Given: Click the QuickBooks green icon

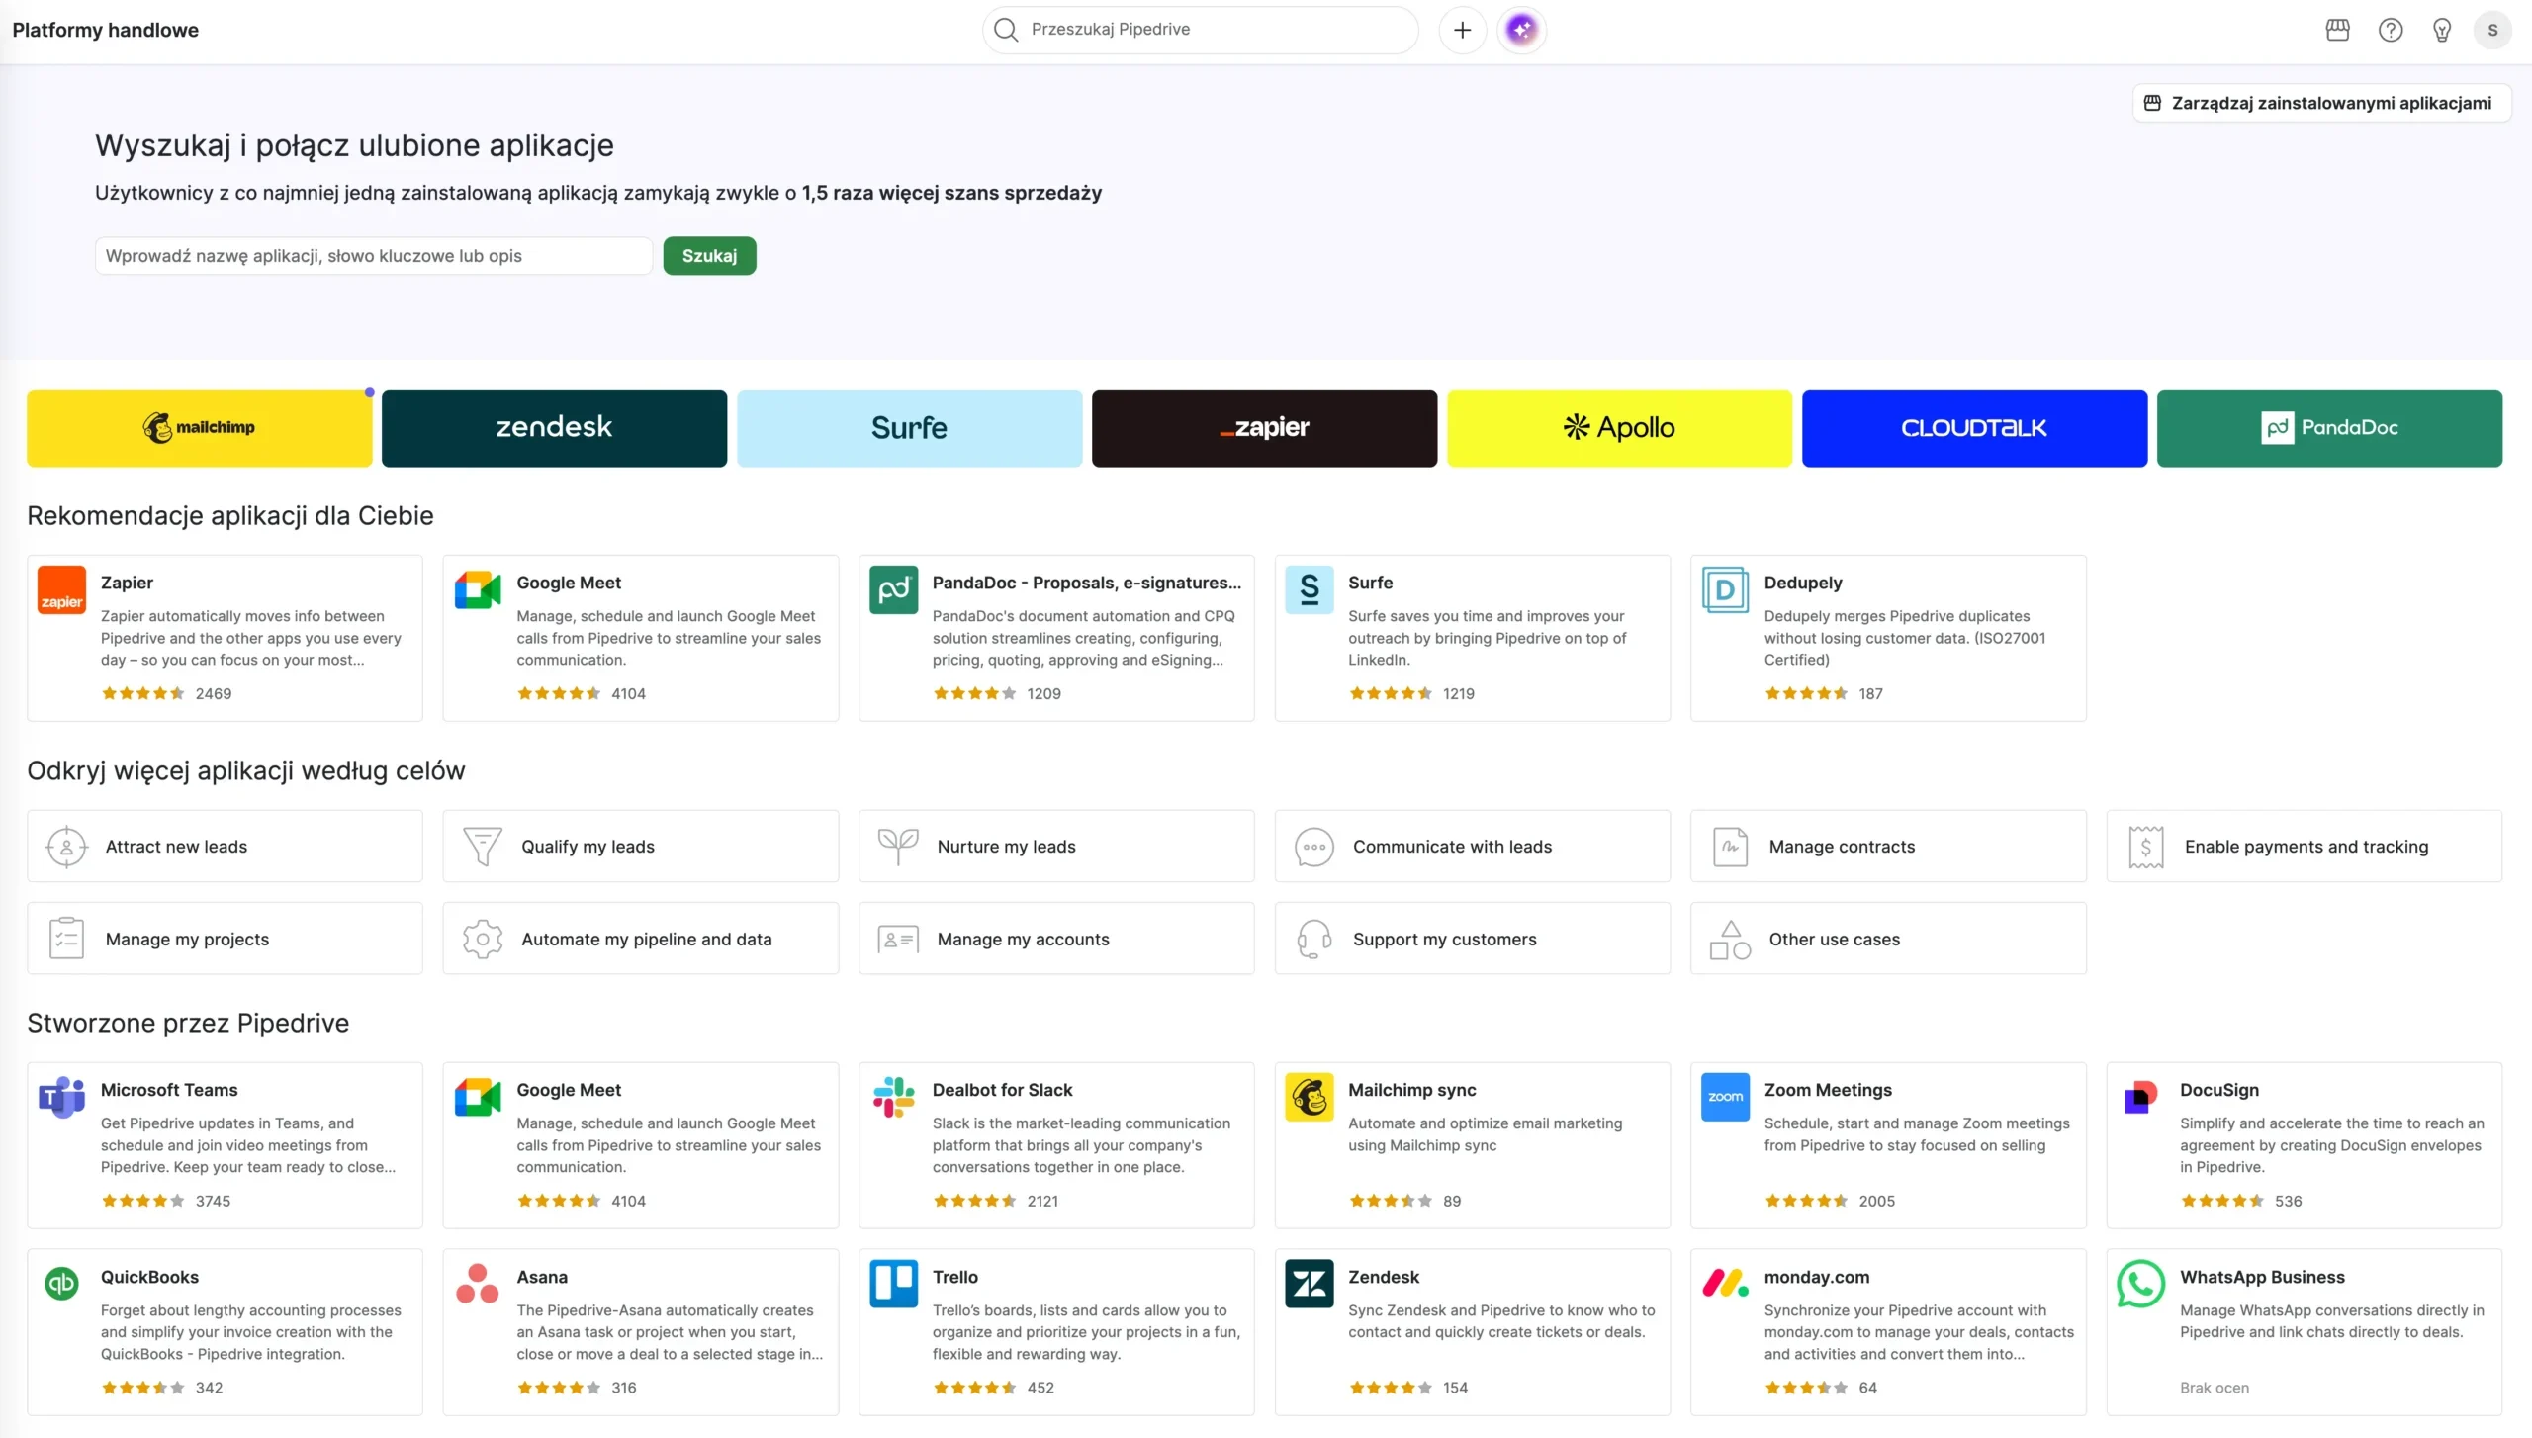Looking at the screenshot, I should coord(61,1285).
